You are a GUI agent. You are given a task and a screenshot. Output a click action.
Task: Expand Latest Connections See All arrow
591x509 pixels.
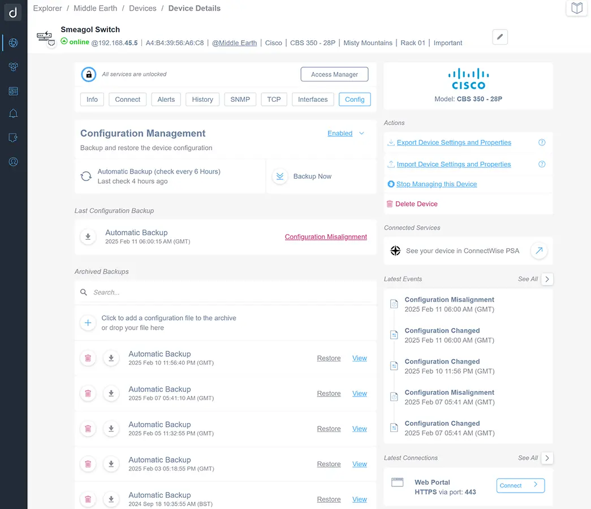tap(547, 458)
